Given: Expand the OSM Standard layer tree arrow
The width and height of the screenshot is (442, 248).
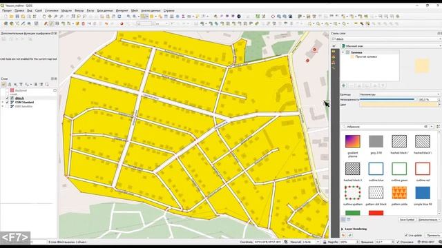Looking at the screenshot, I should (x=3, y=103).
